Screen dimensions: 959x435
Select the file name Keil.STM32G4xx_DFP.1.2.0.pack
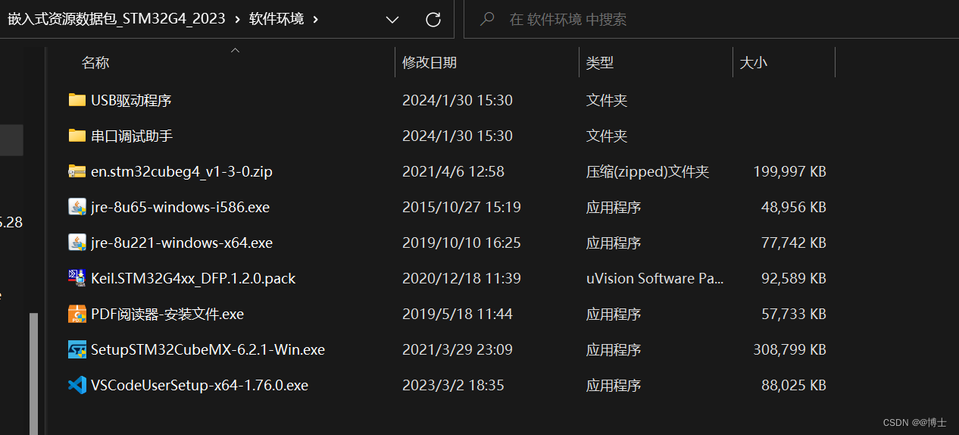[x=193, y=278]
